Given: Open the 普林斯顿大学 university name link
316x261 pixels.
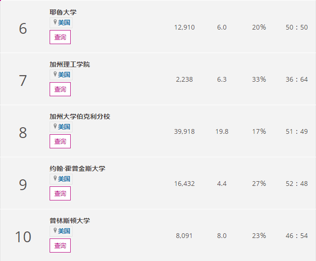Looking at the screenshot, I should click(x=69, y=221).
